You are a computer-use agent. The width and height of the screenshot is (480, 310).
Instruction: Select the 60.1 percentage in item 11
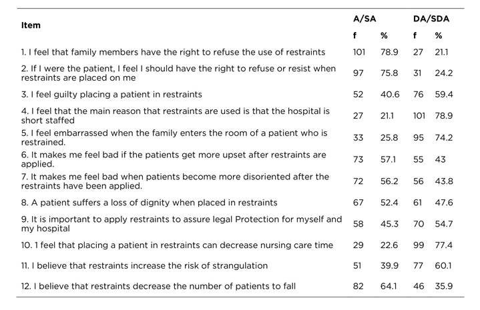tap(443, 266)
